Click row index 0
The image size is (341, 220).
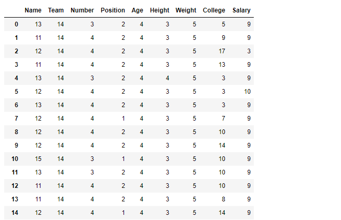(16, 24)
